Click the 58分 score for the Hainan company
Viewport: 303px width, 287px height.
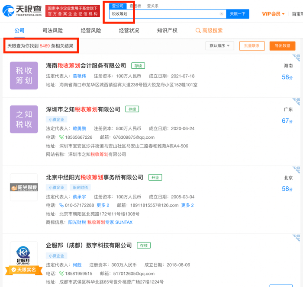287,77
